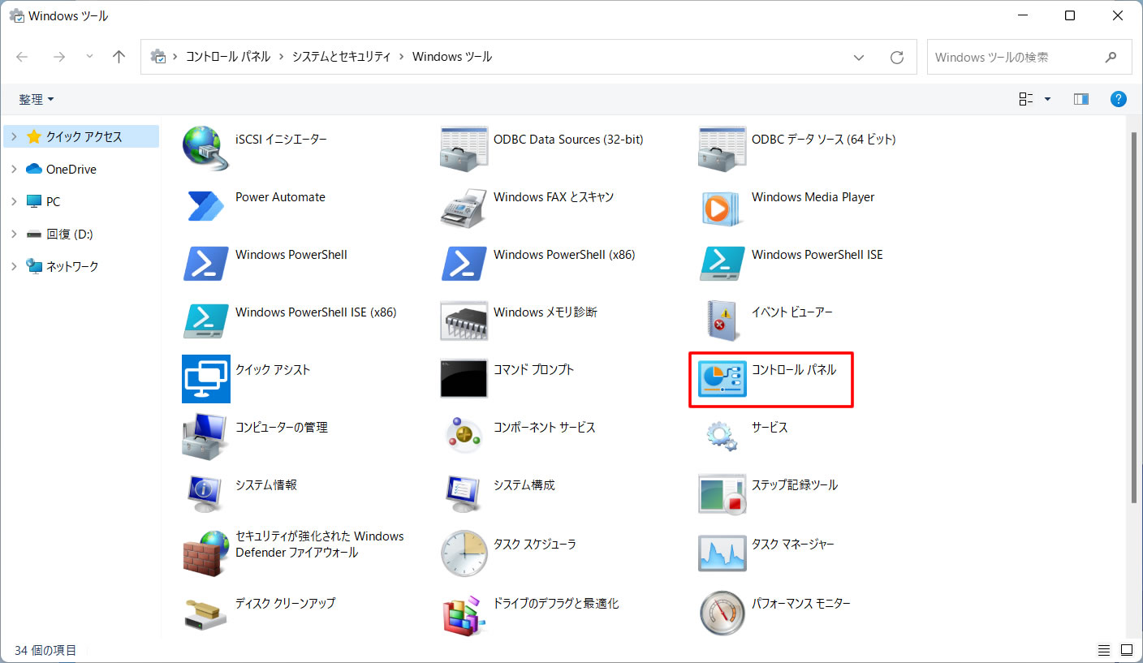Open the システム情報 icon
This screenshot has width=1143, height=663.
coord(205,494)
